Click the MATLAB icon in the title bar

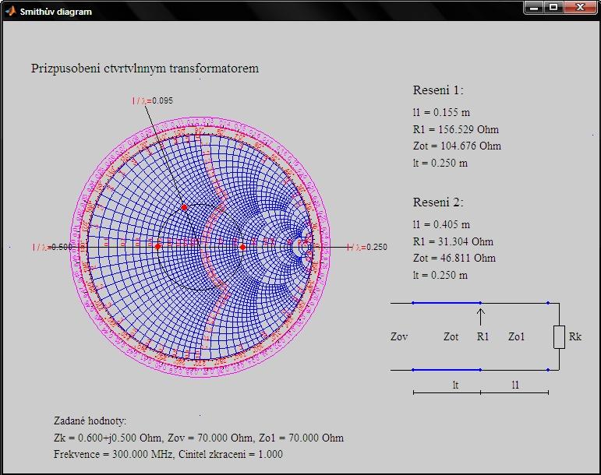click(10, 11)
